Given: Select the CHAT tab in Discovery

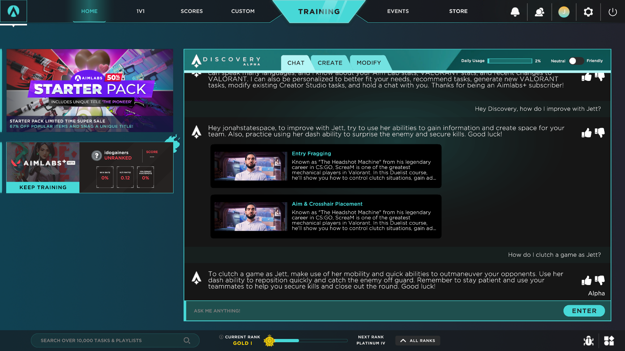Looking at the screenshot, I should click(x=295, y=63).
